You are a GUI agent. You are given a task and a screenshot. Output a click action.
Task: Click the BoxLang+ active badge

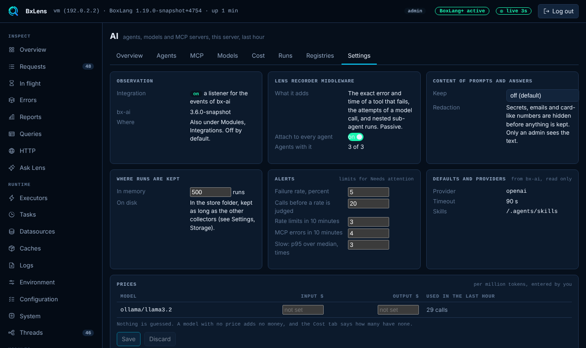click(x=462, y=11)
